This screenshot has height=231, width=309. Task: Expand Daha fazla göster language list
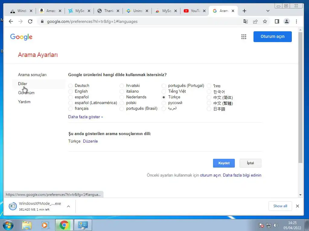coord(85,117)
